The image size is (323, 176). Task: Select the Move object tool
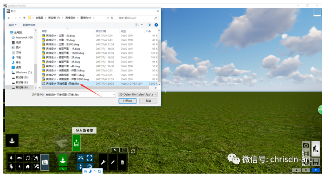[81, 158]
